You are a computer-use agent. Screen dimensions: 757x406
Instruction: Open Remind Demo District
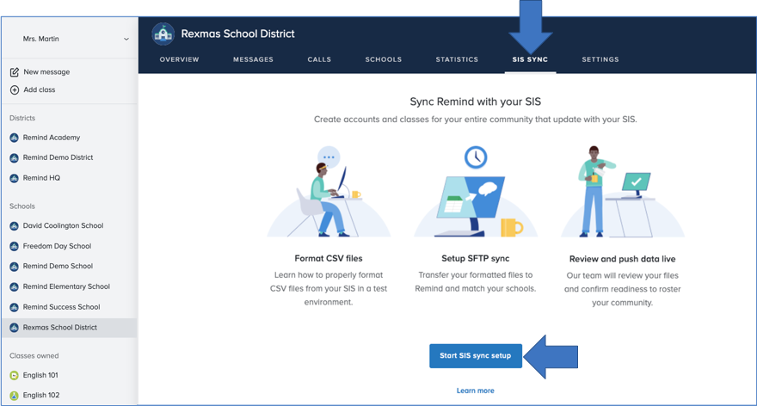[58, 157]
